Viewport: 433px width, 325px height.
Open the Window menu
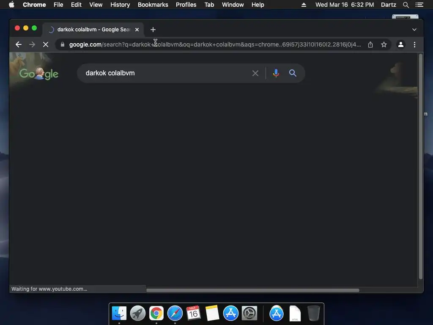(x=233, y=5)
